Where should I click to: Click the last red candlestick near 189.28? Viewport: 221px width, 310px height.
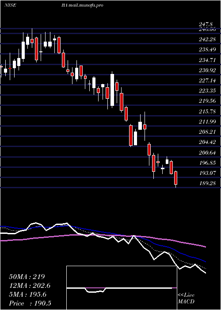(x=175, y=178)
